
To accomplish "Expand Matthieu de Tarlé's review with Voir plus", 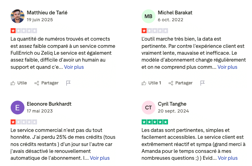I will pyautogui.click(x=74, y=67).
